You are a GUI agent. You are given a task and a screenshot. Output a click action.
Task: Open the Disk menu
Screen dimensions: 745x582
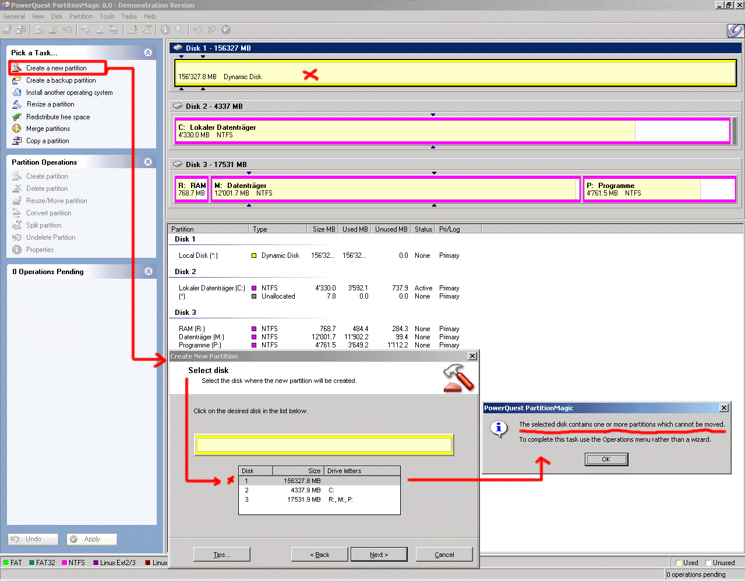click(57, 16)
